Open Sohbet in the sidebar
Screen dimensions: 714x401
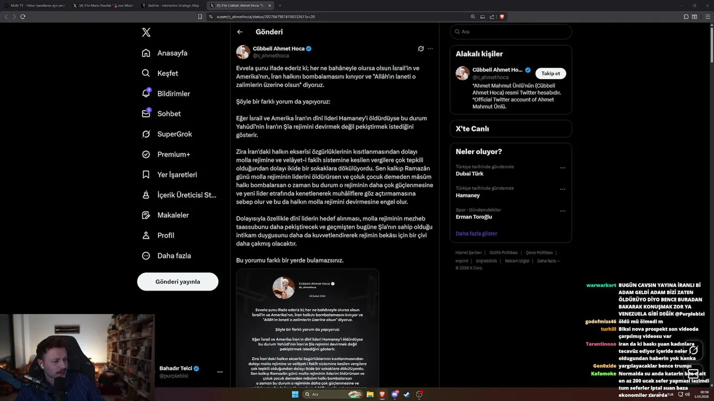click(x=161, y=114)
